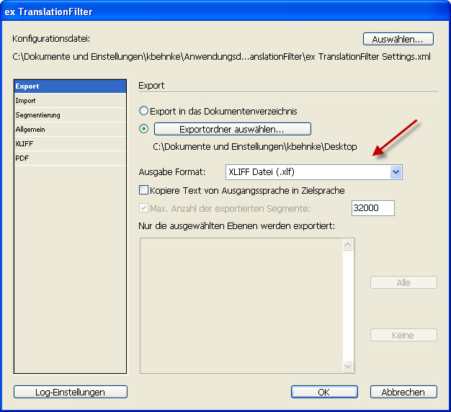This screenshot has height=412, width=451.
Task: Click the configuration file path ending in Settings.xml
Action: (x=221, y=57)
